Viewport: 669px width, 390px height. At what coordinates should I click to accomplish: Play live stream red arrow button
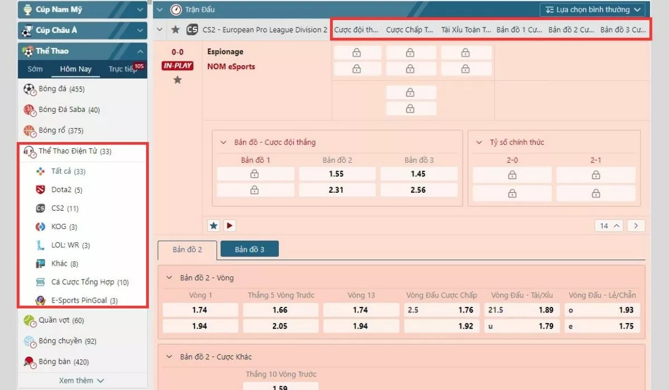click(x=230, y=226)
